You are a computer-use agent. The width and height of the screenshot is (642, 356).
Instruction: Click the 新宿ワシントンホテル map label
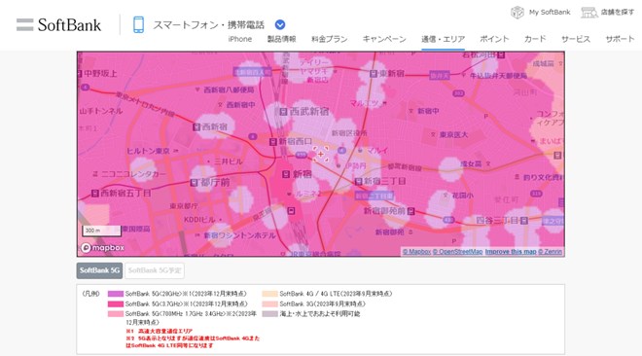click(x=239, y=235)
